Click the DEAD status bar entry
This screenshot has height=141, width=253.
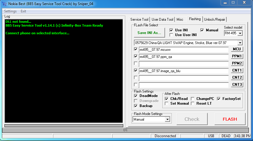(x=226, y=136)
